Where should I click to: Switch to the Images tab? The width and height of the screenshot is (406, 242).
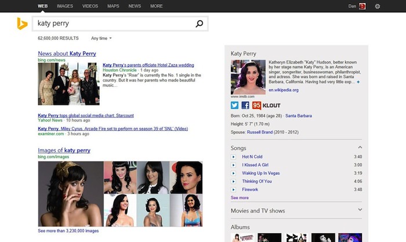65,6
